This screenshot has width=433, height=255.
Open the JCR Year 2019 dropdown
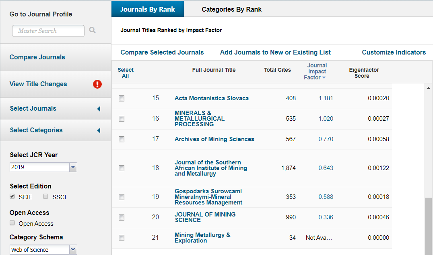coord(73,167)
